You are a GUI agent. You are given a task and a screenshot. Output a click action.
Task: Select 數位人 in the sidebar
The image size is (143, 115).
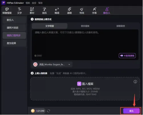14,20
